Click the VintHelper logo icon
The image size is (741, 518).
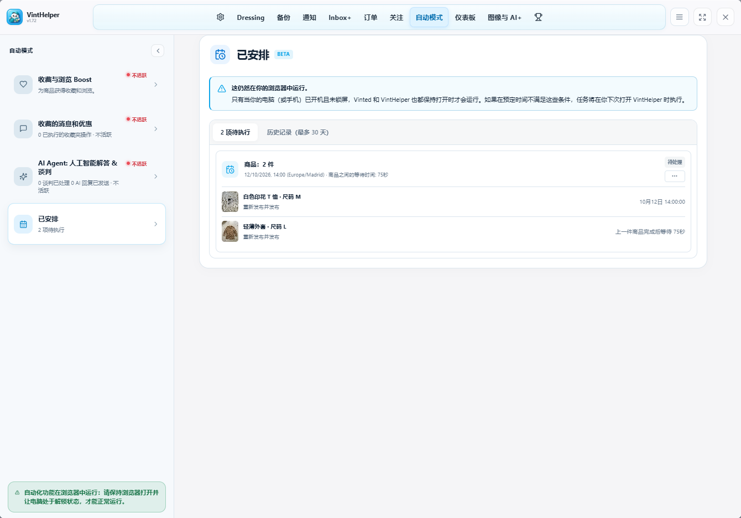[15, 17]
